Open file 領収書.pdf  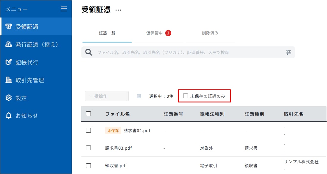(116, 166)
